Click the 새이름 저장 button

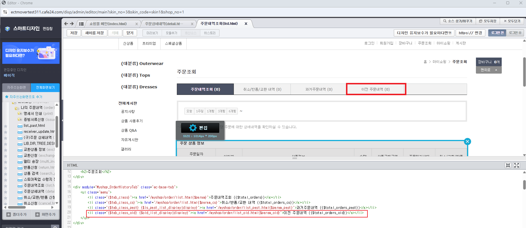94,33
